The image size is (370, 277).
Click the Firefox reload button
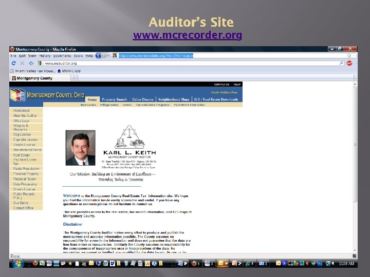point(14,63)
